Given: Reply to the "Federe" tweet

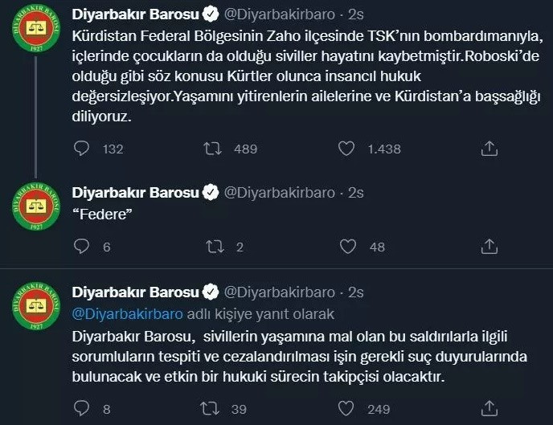Looking at the screenshot, I should pyautogui.click(x=81, y=247).
